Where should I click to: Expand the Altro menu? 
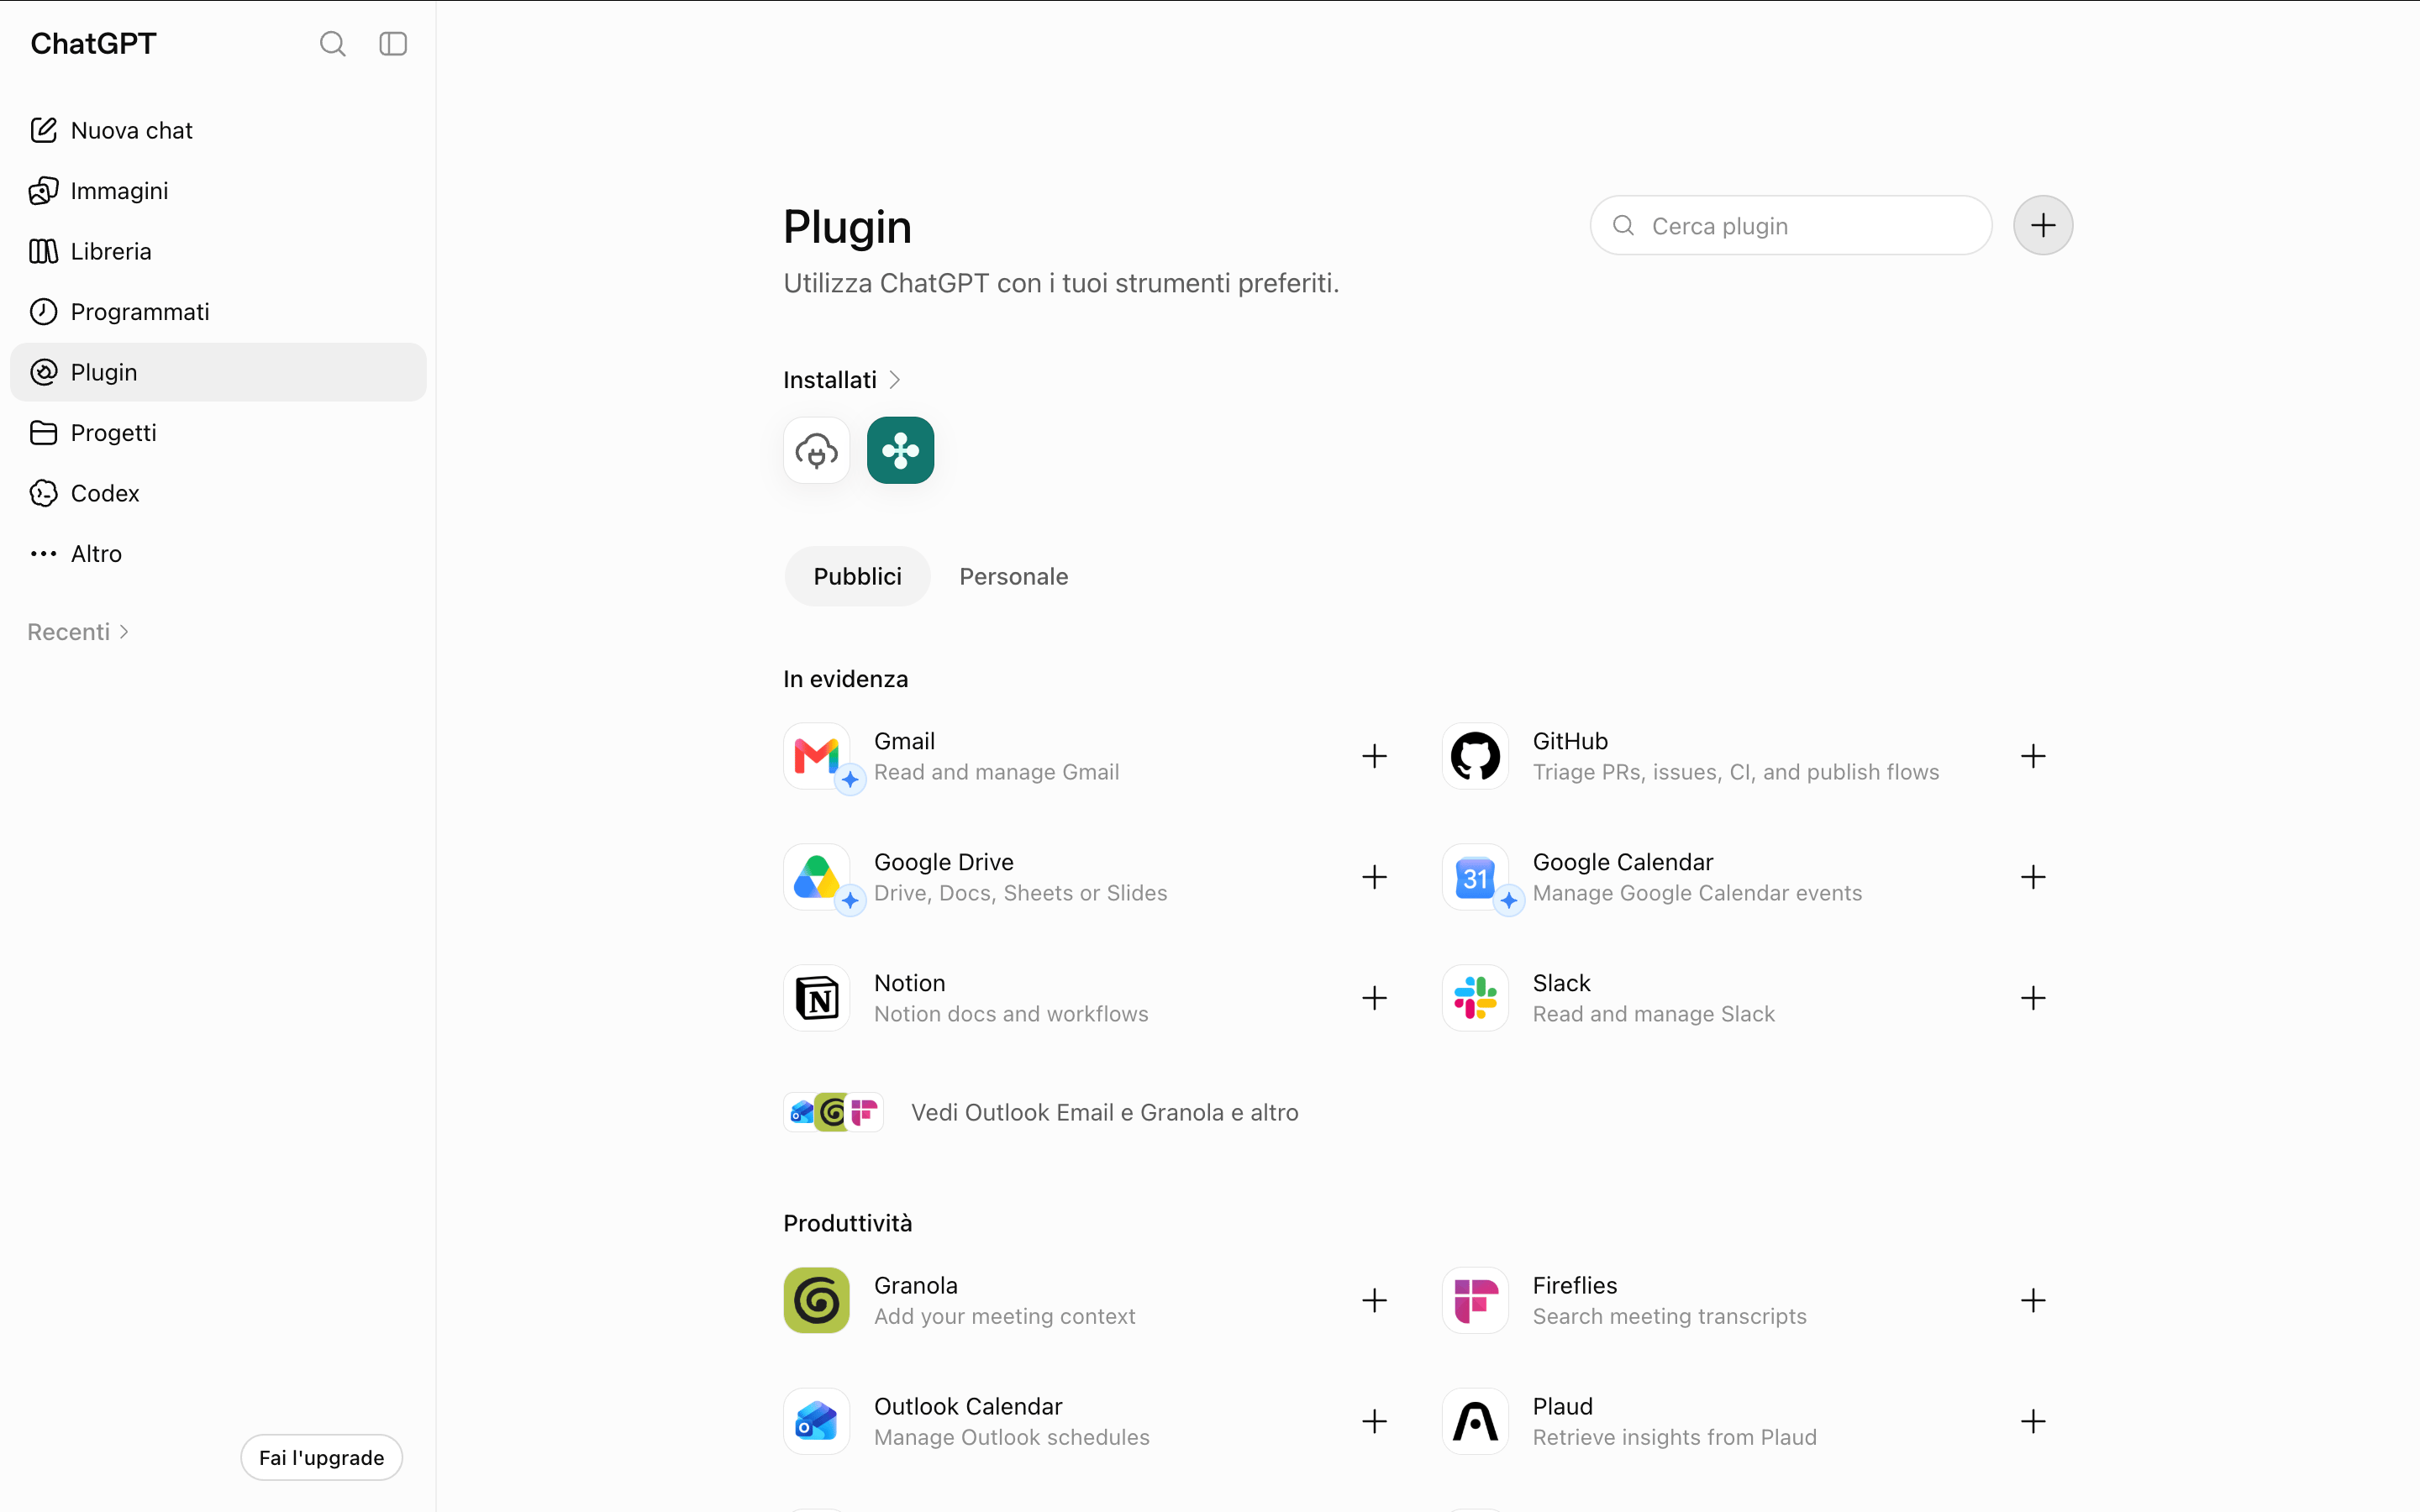click(x=218, y=554)
